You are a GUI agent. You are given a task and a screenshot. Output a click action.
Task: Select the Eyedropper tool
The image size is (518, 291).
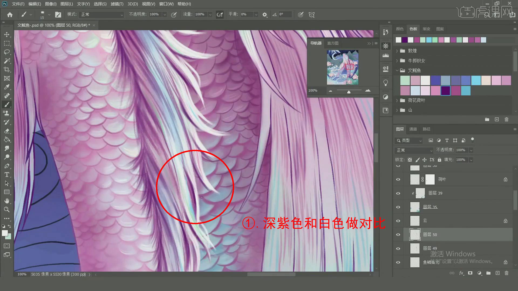[7, 87]
